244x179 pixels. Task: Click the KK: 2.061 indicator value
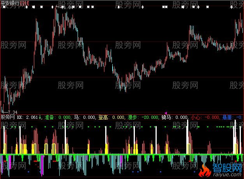coord(27,117)
